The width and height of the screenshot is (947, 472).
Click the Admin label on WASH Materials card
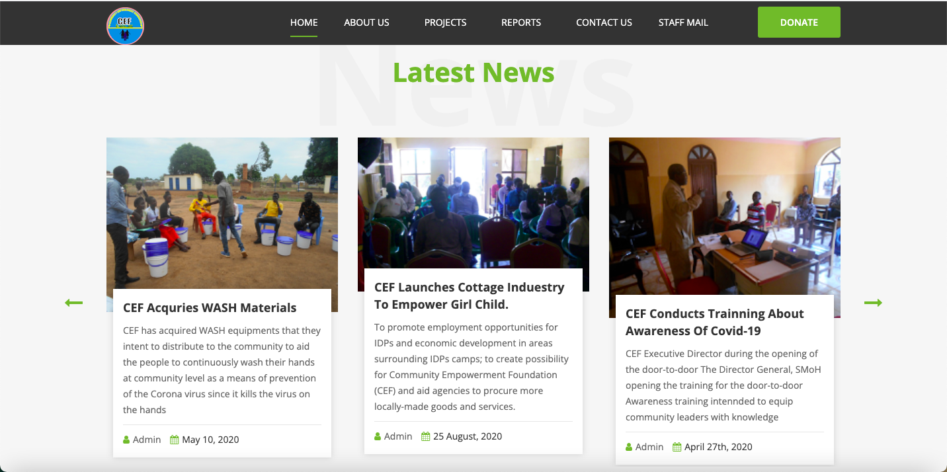click(x=147, y=440)
